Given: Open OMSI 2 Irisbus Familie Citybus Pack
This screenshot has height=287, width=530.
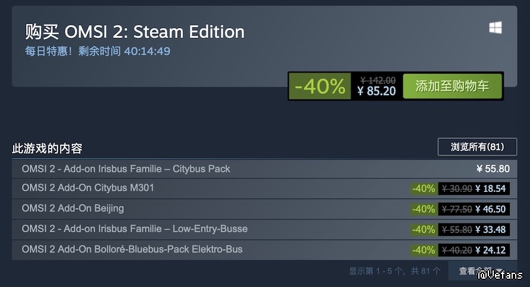Looking at the screenshot, I should [x=126, y=169].
